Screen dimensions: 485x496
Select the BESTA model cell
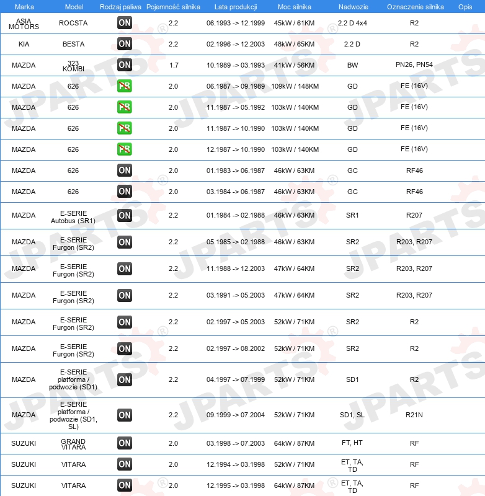coord(73,44)
